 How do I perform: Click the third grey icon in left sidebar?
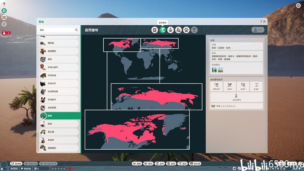coord(4,17)
